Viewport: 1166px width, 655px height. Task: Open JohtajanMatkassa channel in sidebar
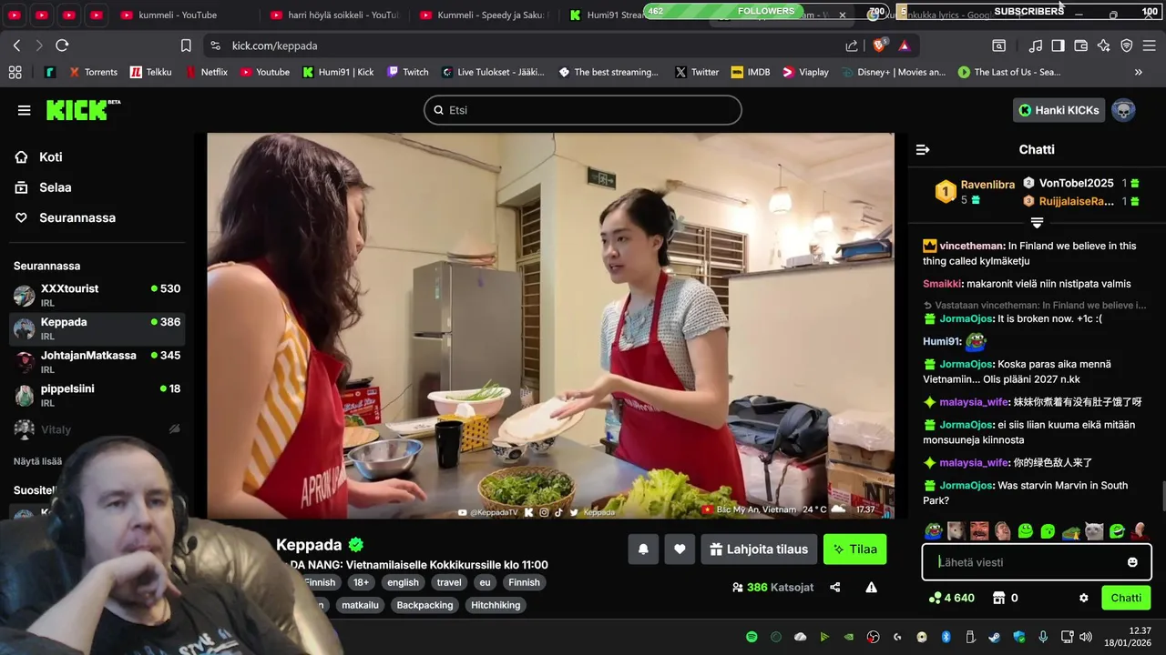tap(97, 361)
